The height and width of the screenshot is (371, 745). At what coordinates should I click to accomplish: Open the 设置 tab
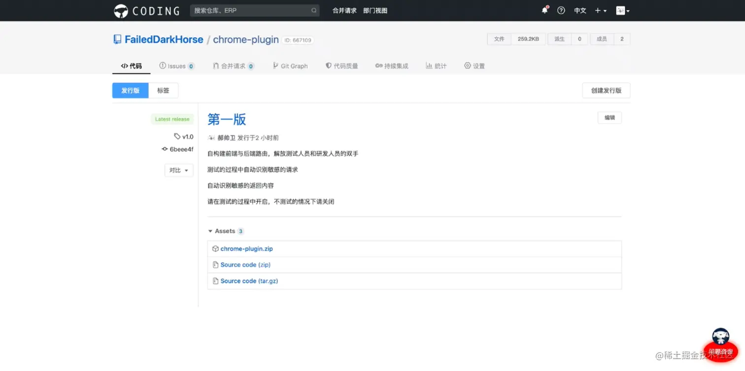(x=474, y=66)
